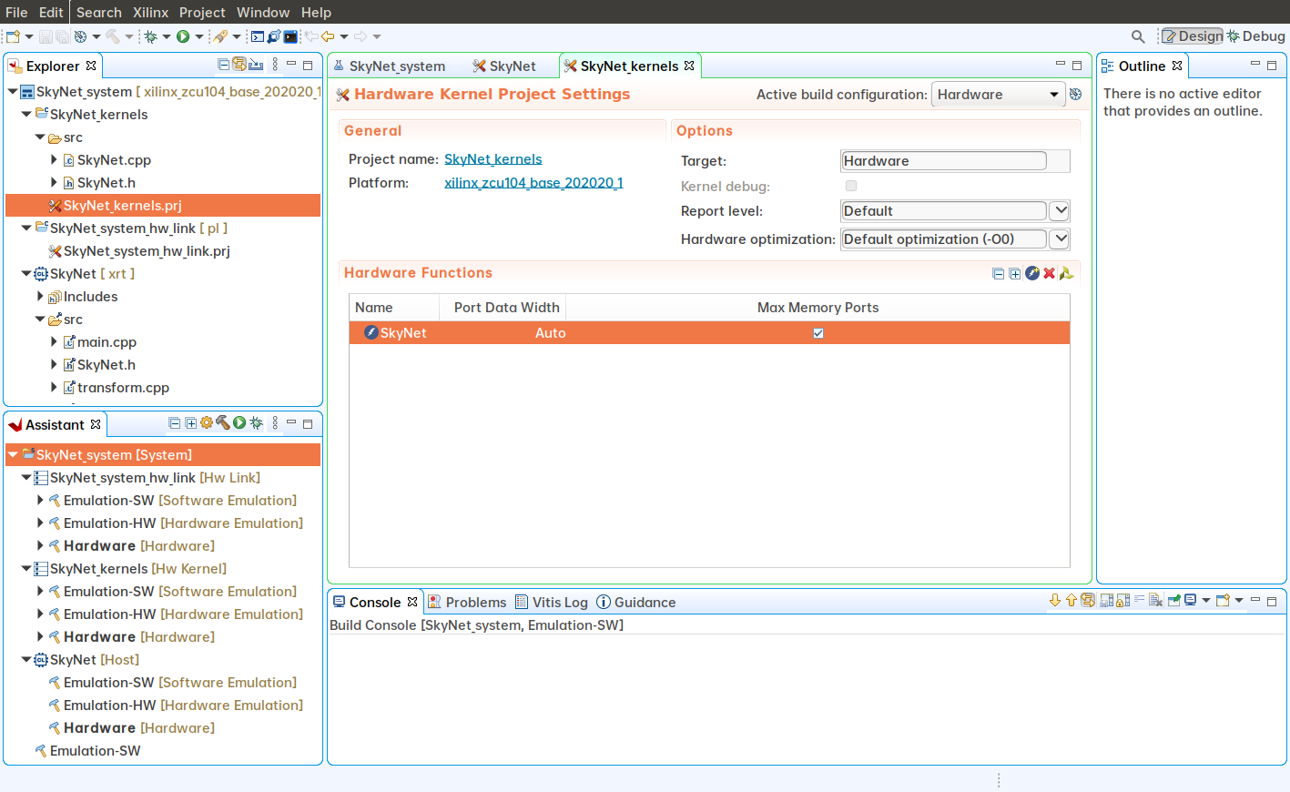Click Console scroll-down arrow icon

[1055, 601]
